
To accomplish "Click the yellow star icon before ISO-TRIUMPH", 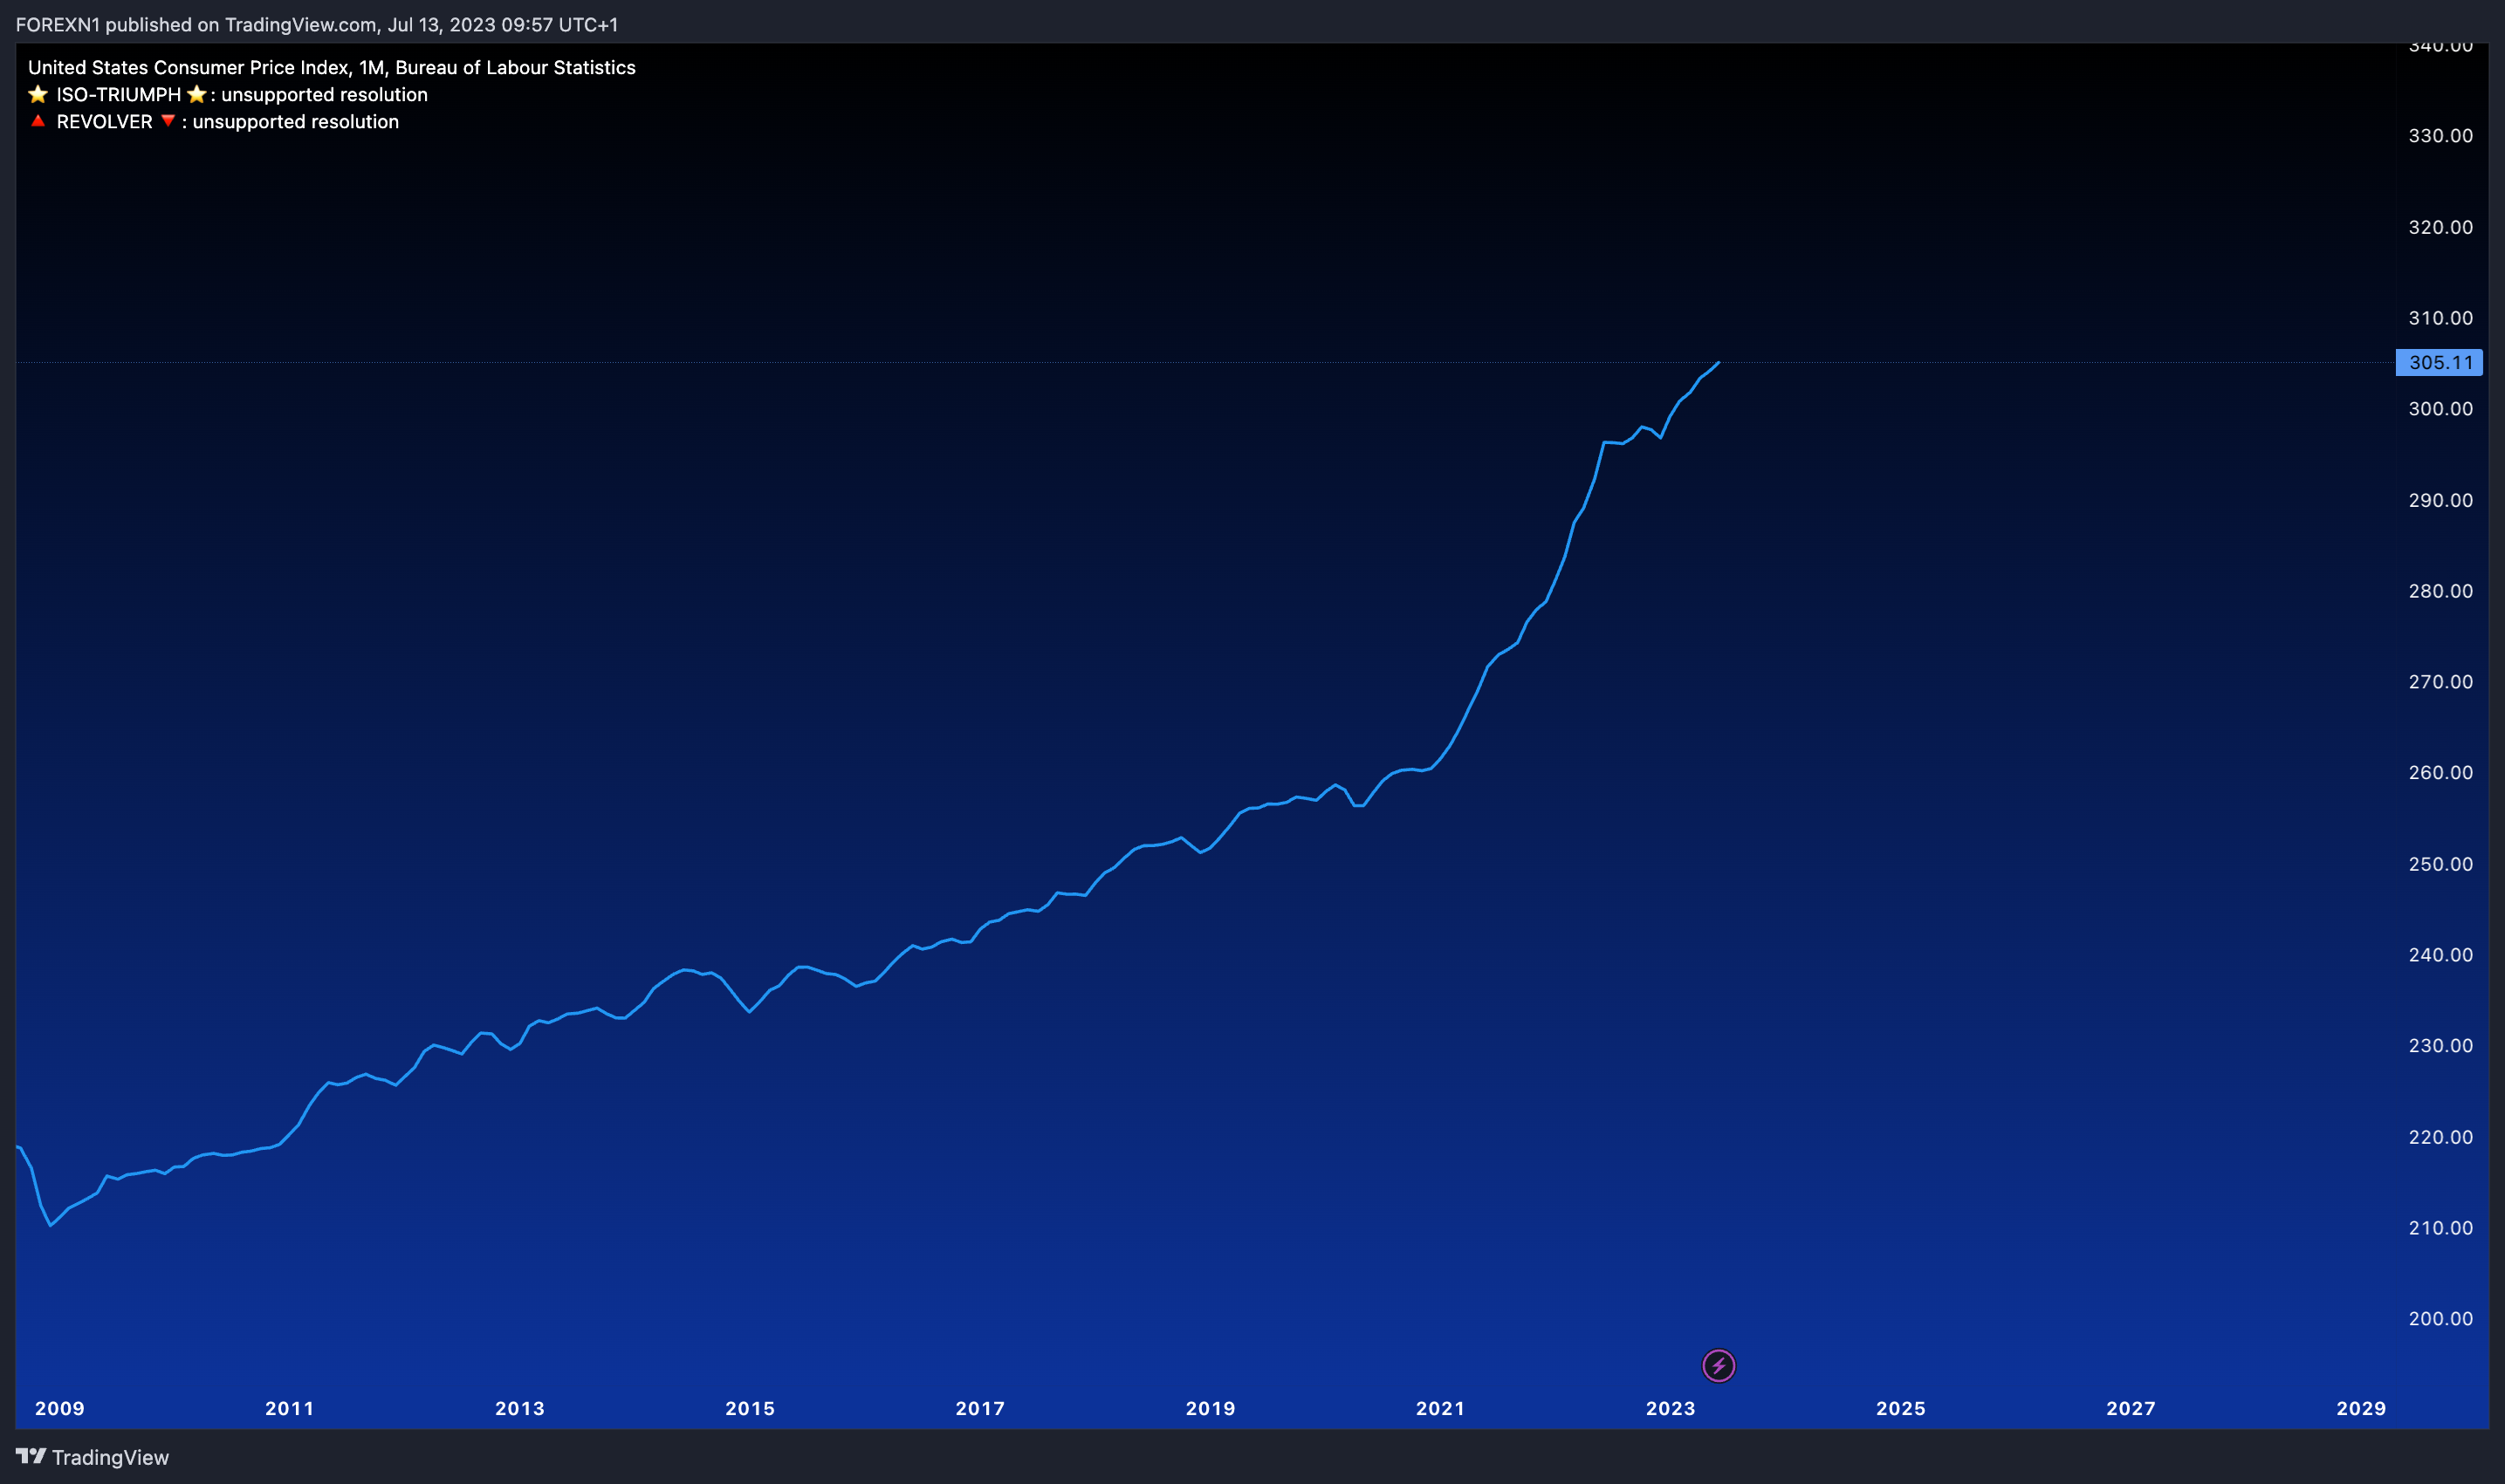I will tap(38, 94).
